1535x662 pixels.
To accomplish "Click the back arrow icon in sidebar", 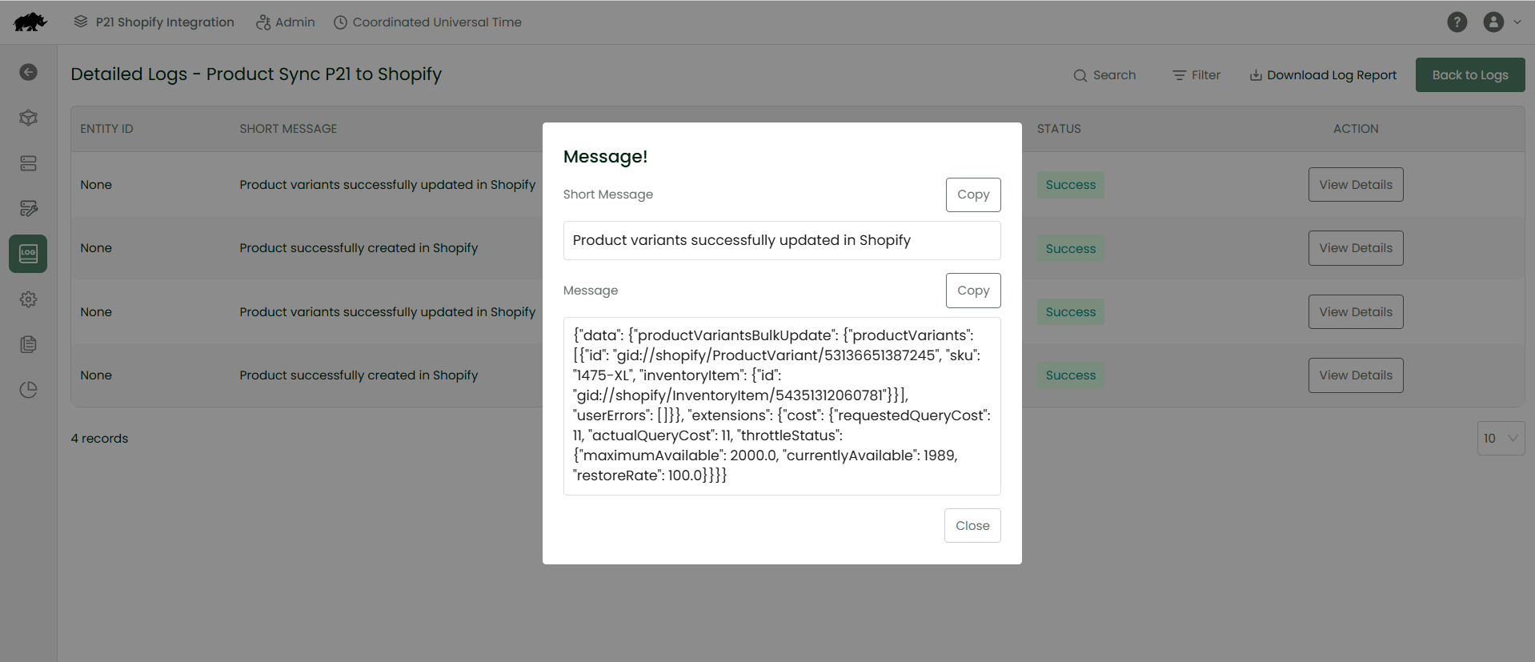I will (28, 72).
